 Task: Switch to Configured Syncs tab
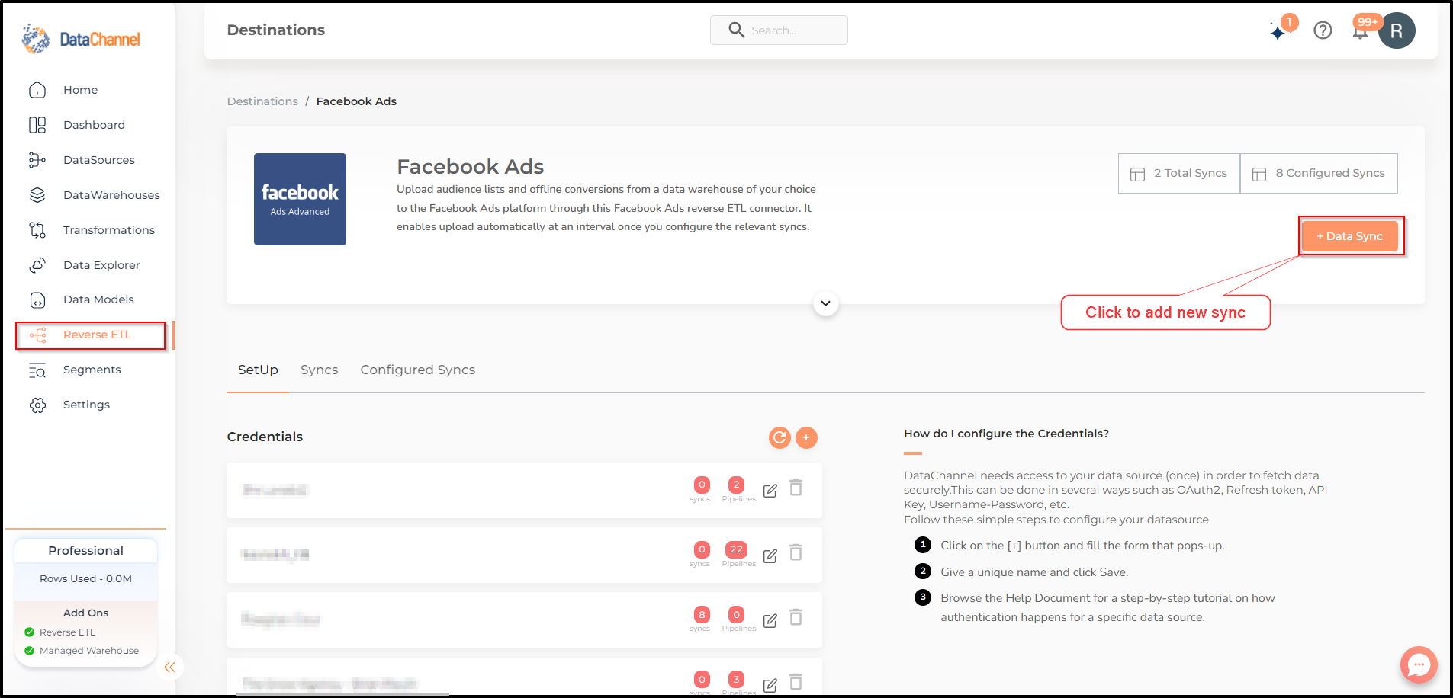(x=417, y=370)
